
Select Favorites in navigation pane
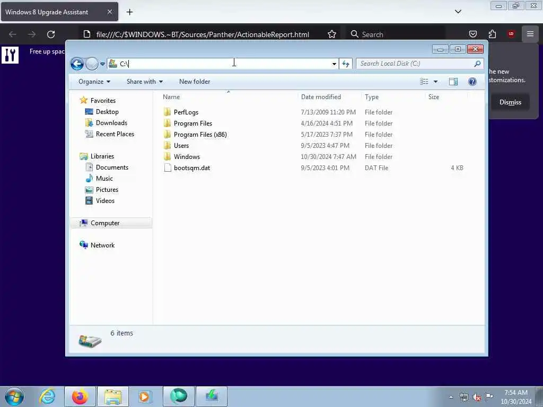pos(103,100)
